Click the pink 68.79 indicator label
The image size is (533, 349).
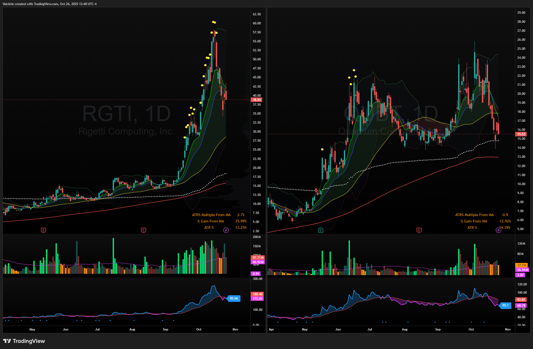tap(521, 306)
